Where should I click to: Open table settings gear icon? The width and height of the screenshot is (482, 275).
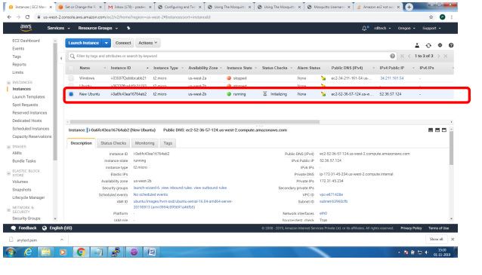point(440,45)
